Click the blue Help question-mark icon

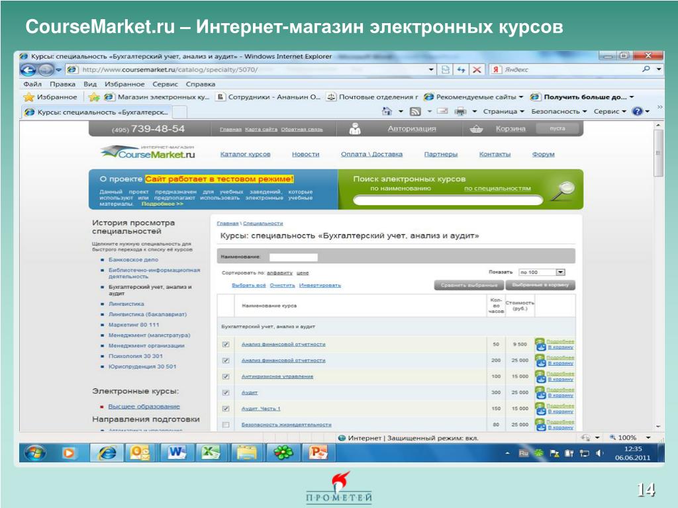tap(638, 111)
